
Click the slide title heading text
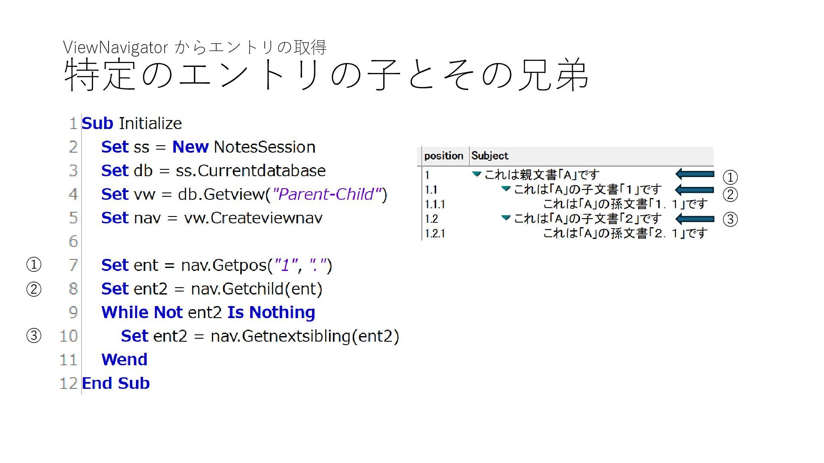coord(326,75)
